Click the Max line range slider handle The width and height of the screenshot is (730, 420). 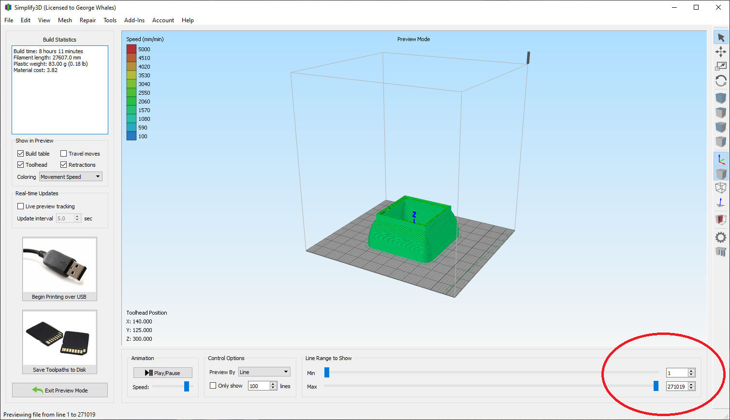(656, 386)
